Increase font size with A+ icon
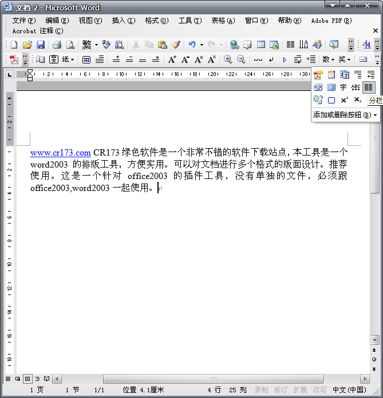 click(172, 59)
